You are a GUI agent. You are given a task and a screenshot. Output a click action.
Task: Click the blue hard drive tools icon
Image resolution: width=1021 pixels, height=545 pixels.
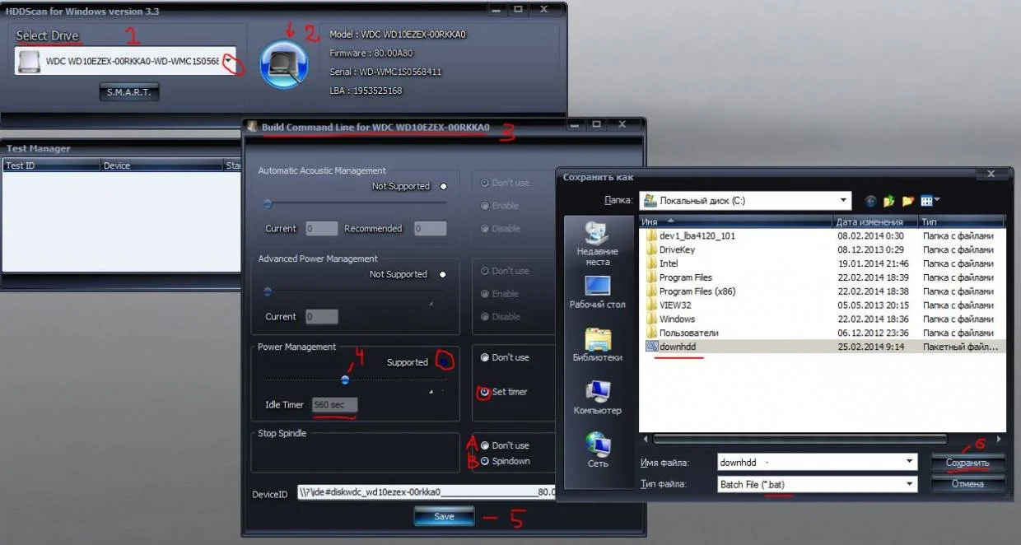(284, 64)
